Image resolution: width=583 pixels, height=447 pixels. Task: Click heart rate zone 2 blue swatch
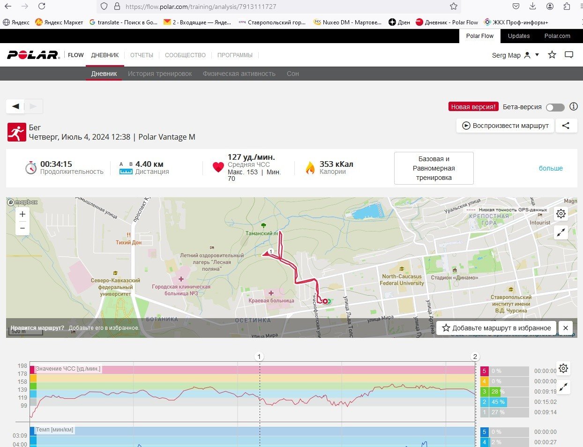tap(485, 402)
